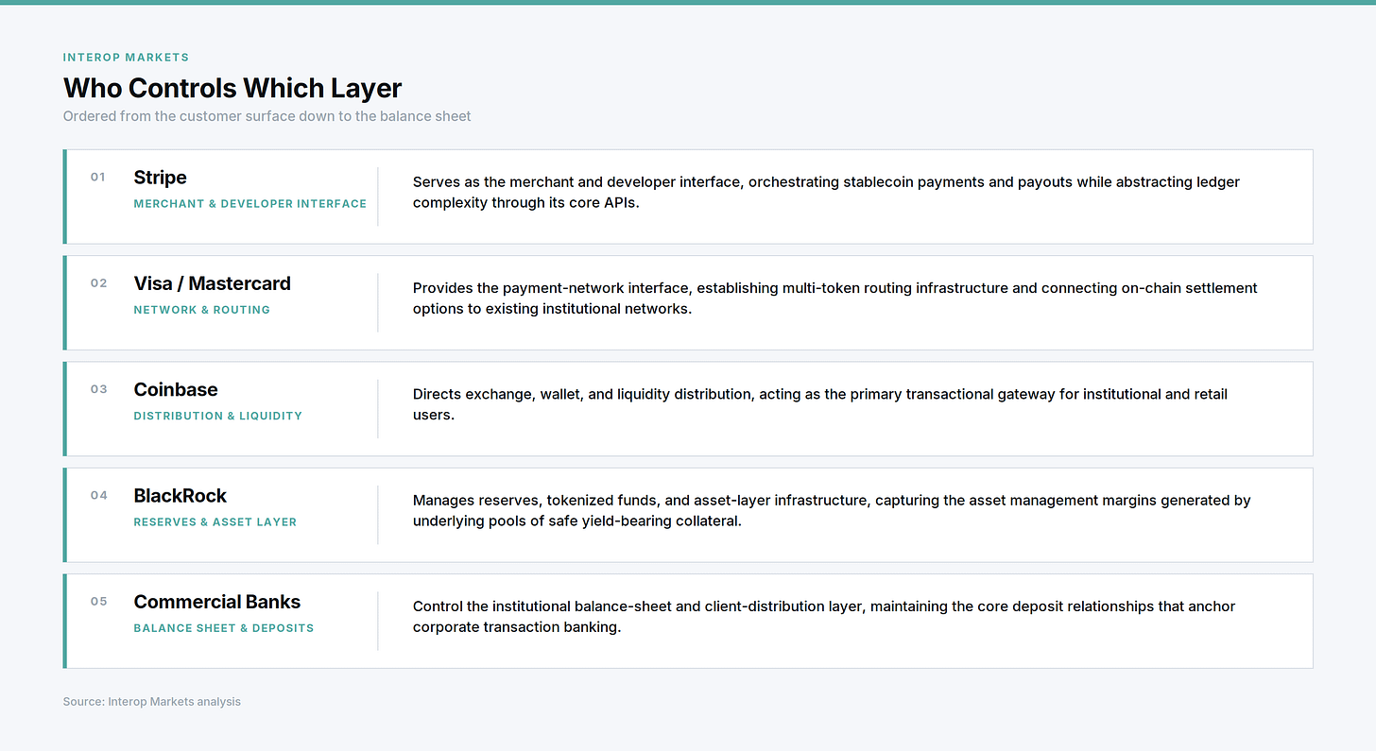Click the "DISTRIBUTION & LIQUIDITY" label
The height and width of the screenshot is (751, 1376).
[x=218, y=415]
